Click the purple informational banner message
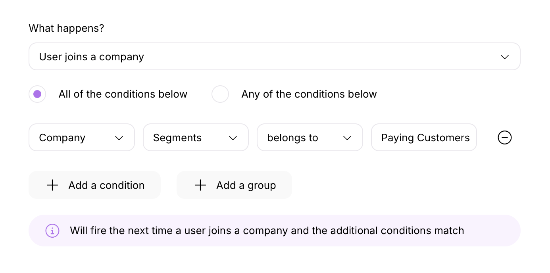The height and width of the screenshot is (273, 550). pos(267,231)
